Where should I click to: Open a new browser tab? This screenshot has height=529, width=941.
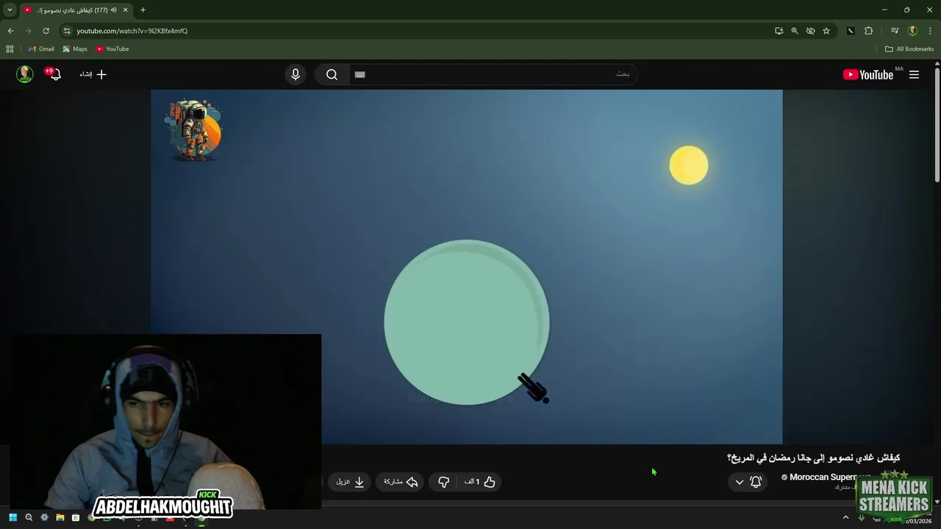click(x=143, y=10)
